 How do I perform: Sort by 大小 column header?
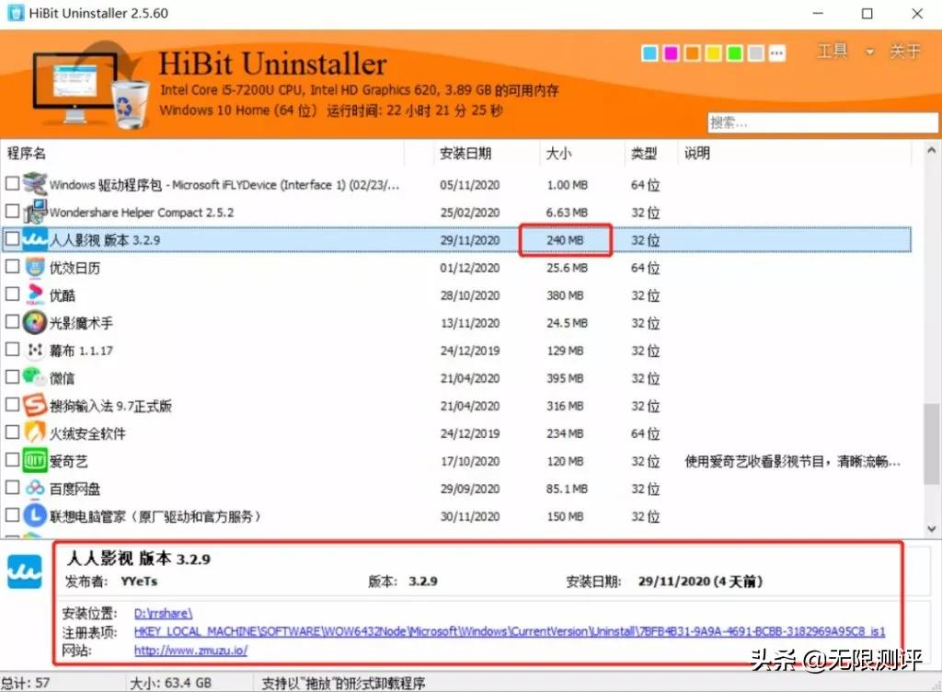point(558,153)
